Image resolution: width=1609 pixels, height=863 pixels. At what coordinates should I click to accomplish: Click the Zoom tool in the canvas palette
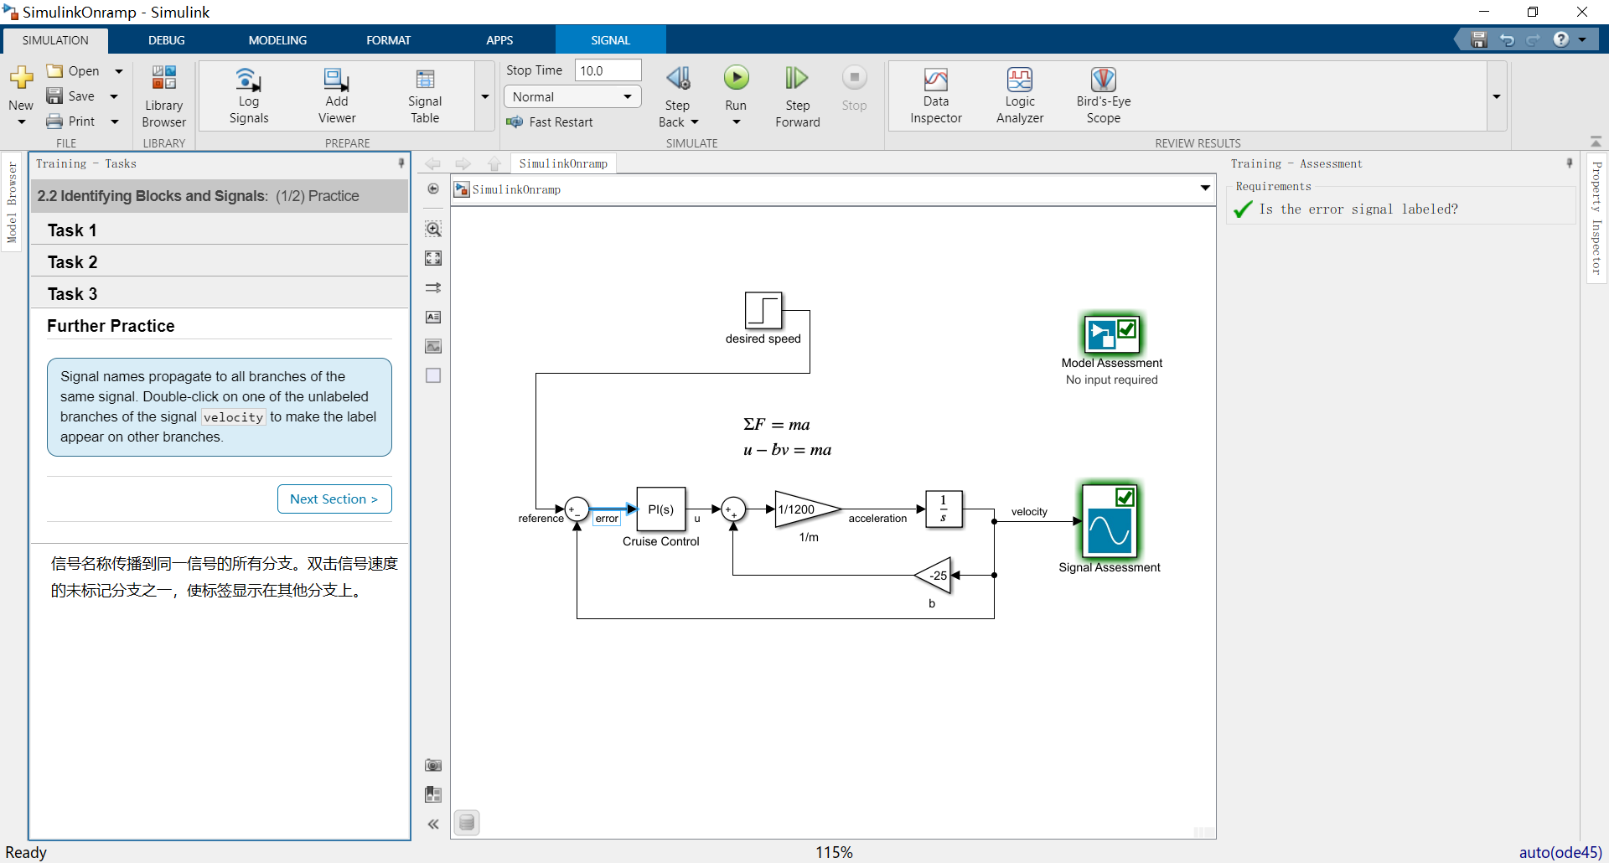tap(433, 229)
